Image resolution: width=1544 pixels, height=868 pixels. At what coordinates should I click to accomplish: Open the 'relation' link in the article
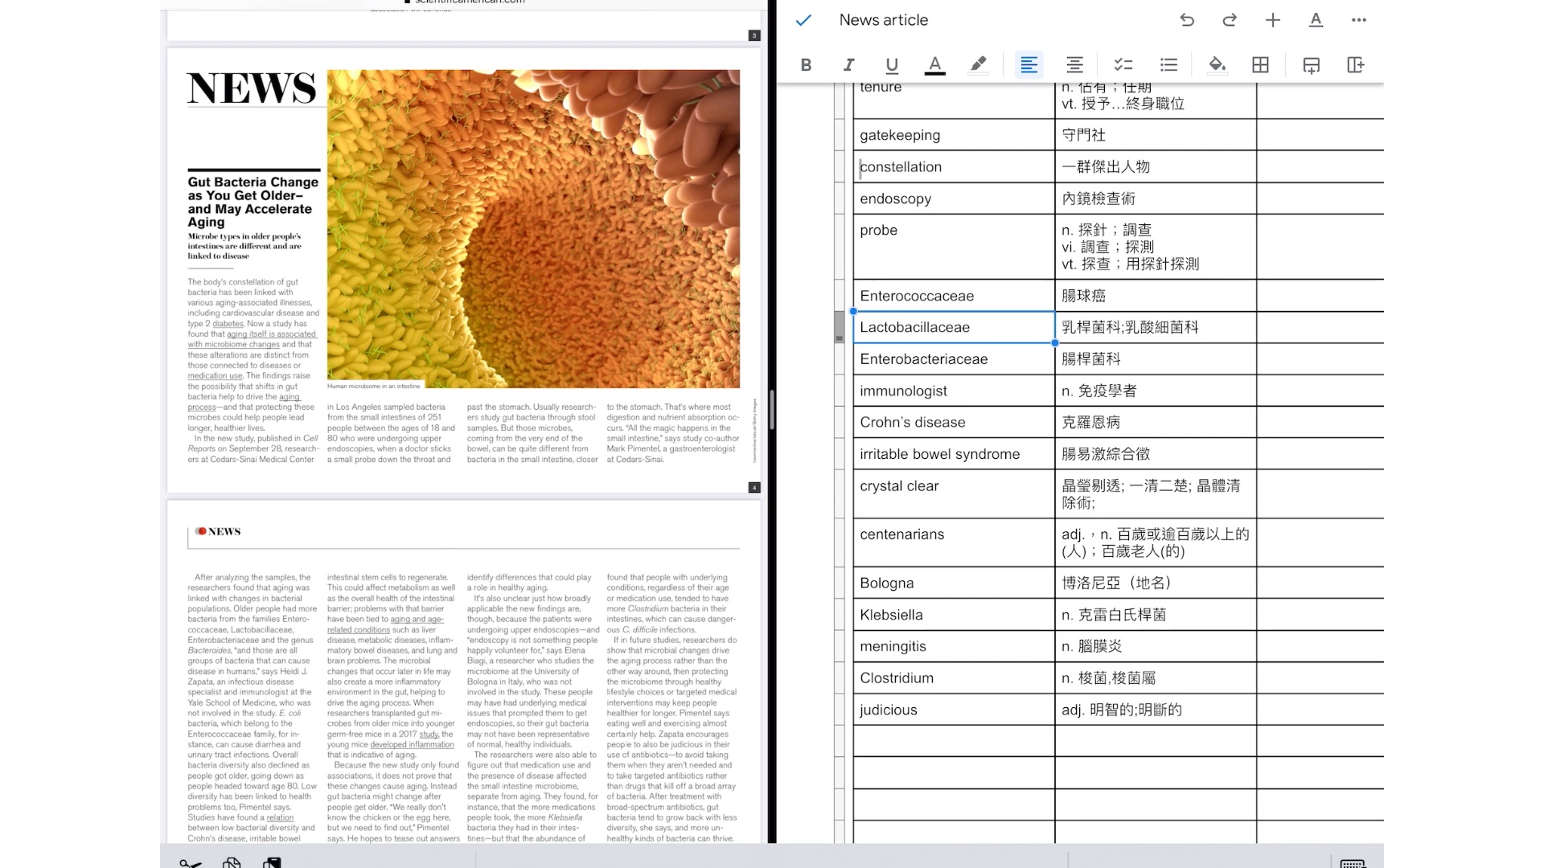pyautogui.click(x=280, y=817)
